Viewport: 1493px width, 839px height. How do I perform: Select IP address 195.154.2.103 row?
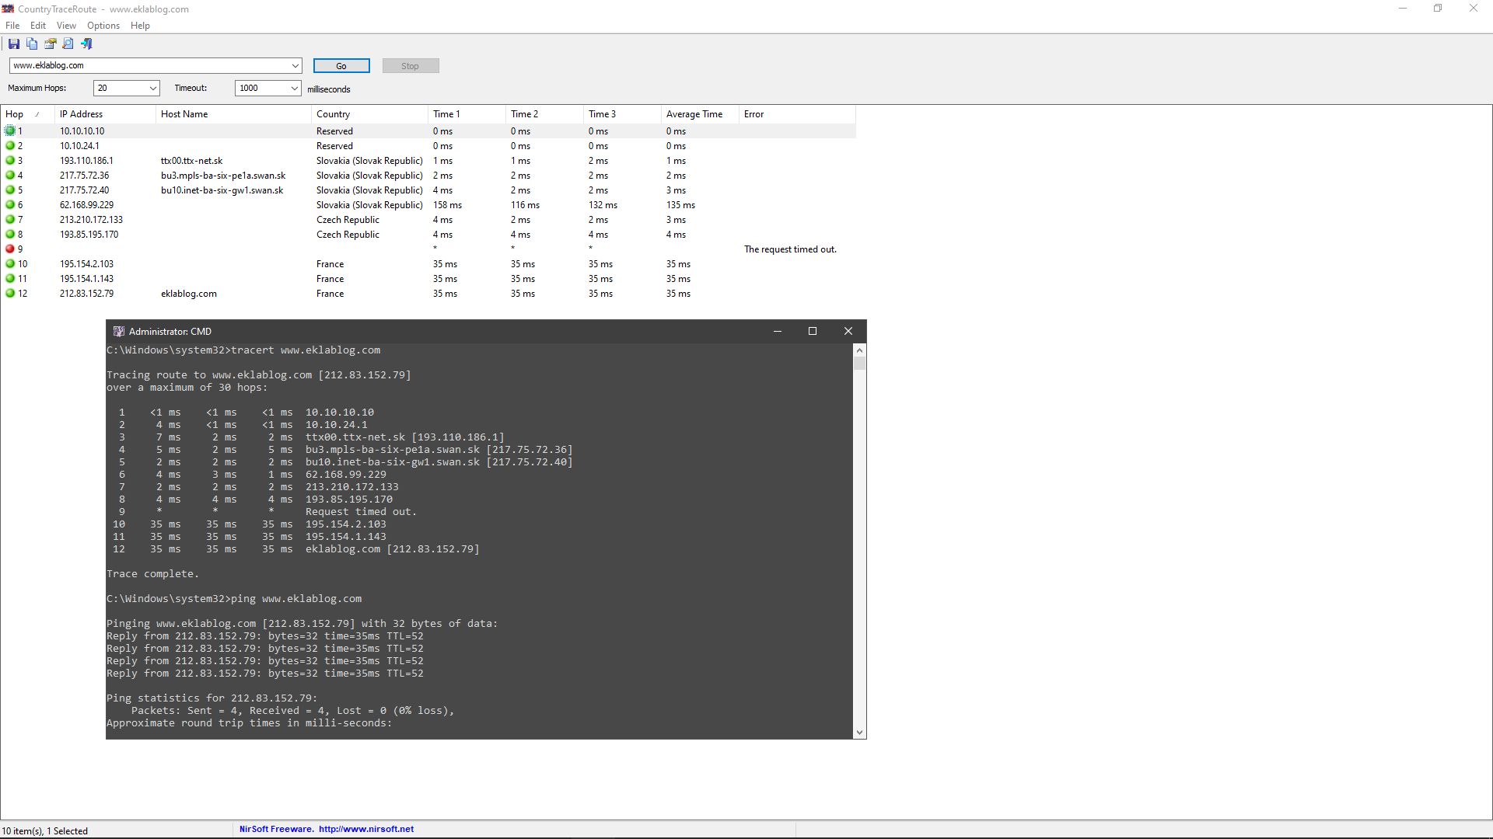tap(86, 264)
